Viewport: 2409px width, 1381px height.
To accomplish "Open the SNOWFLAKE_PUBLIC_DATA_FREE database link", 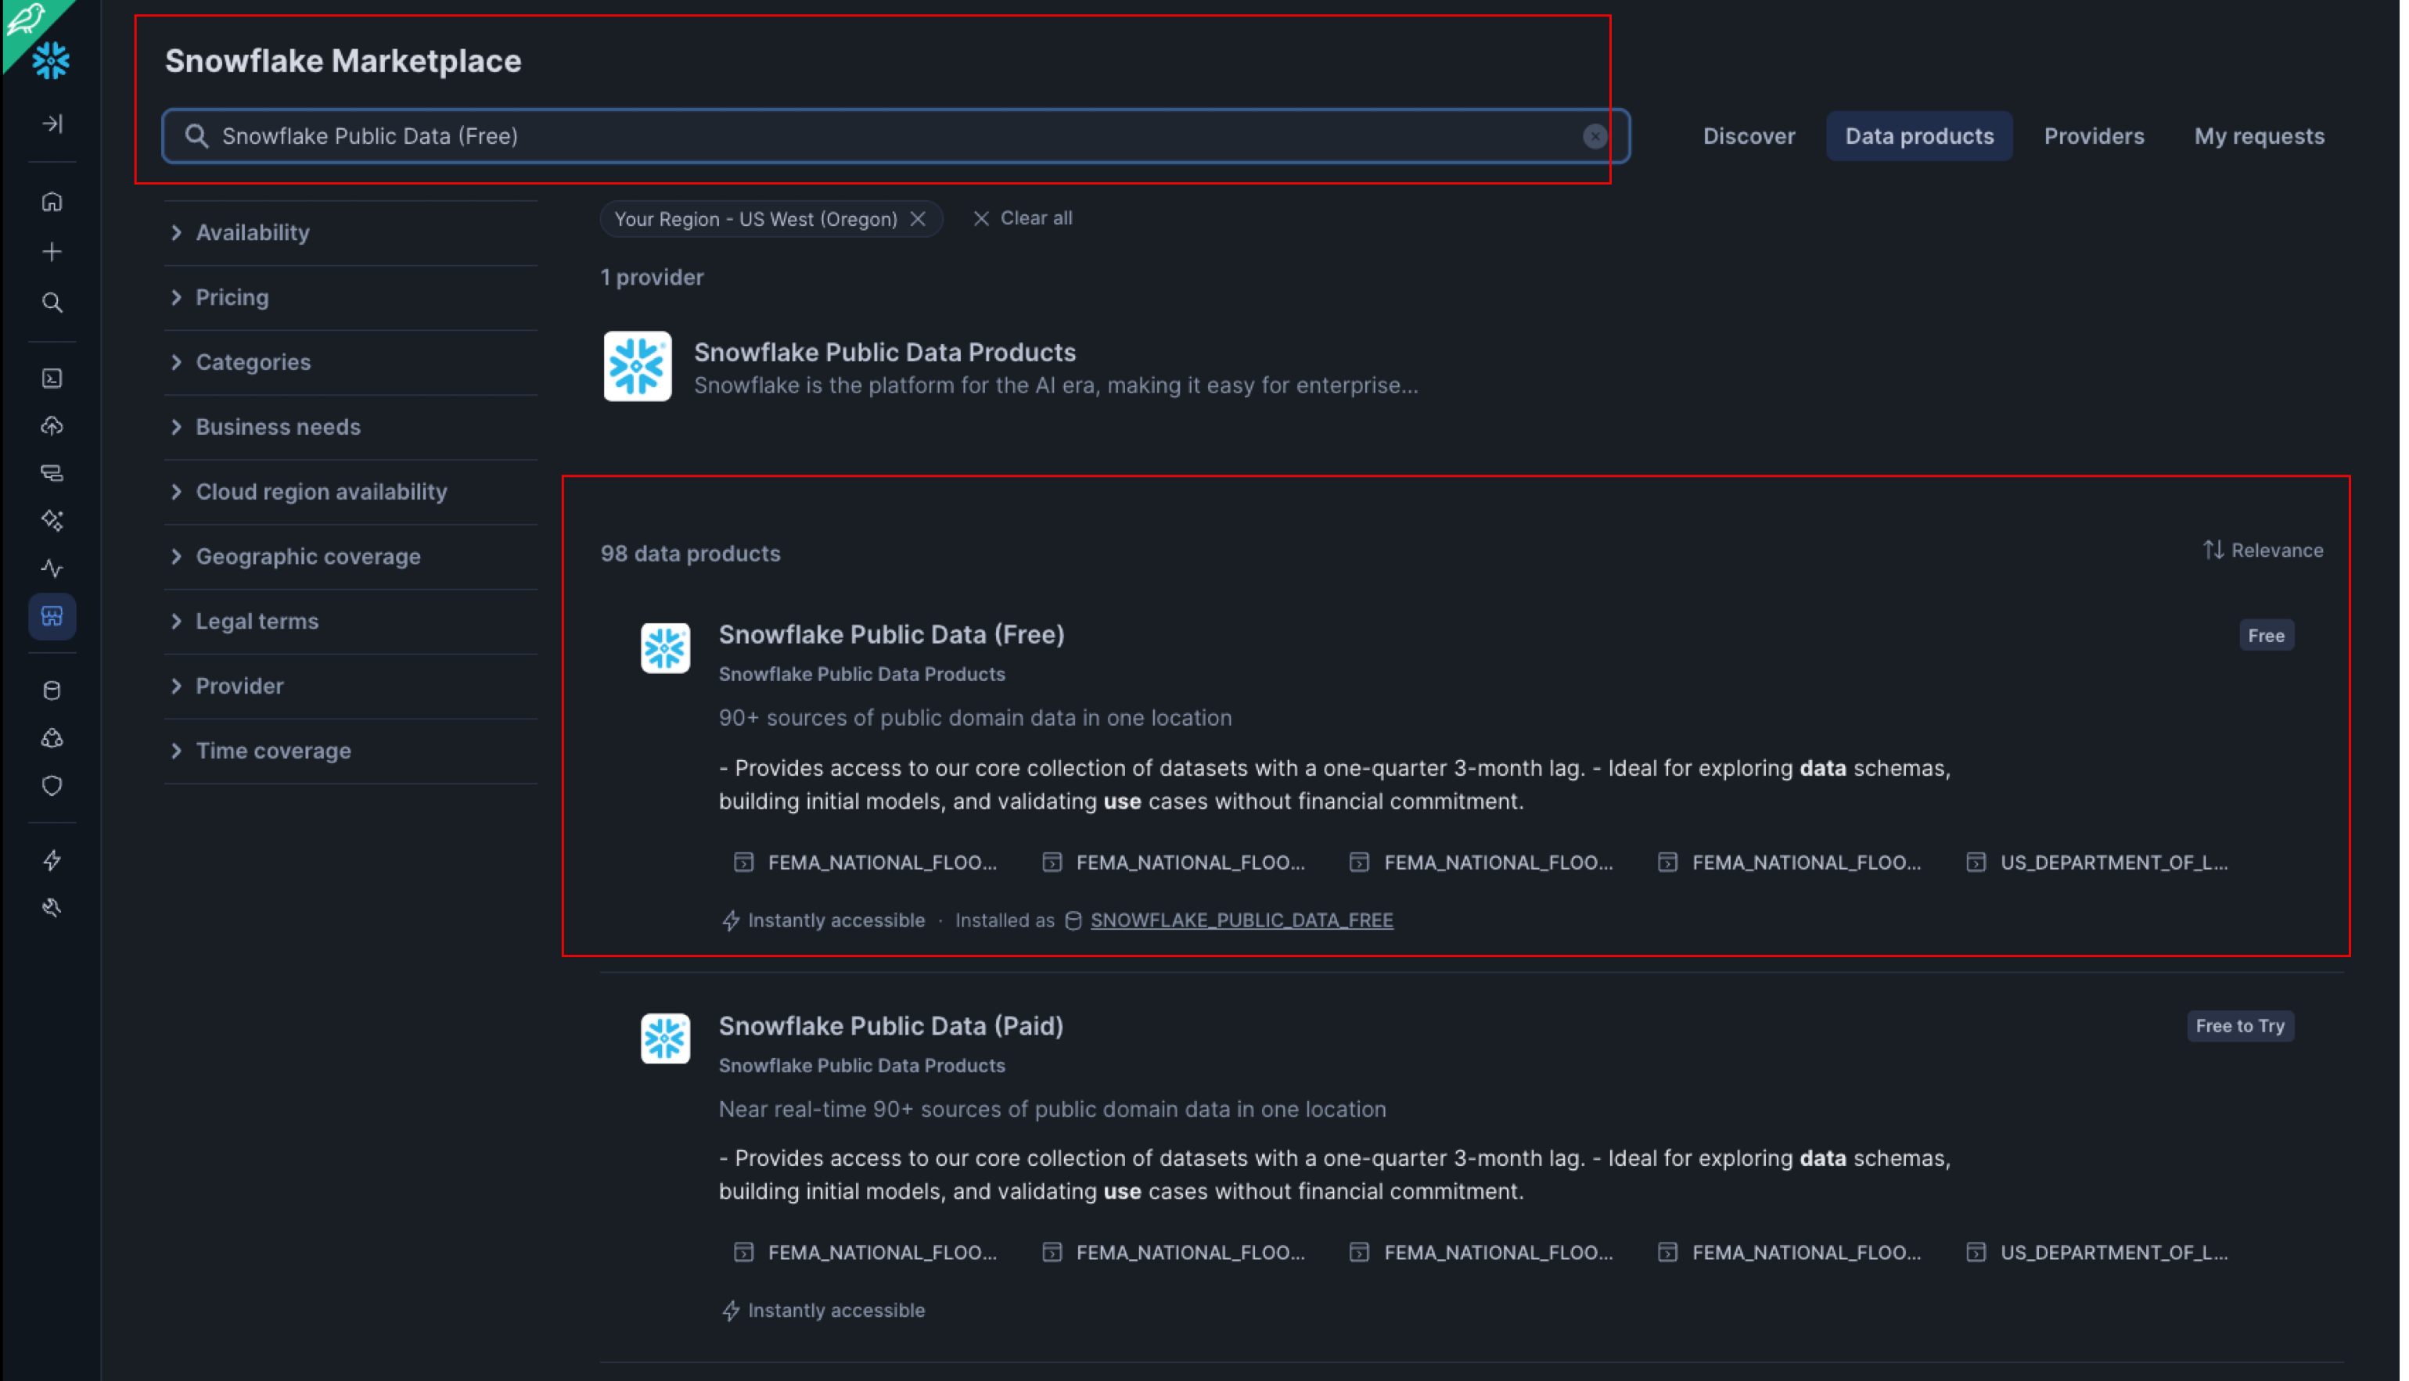I will pyautogui.click(x=1240, y=920).
